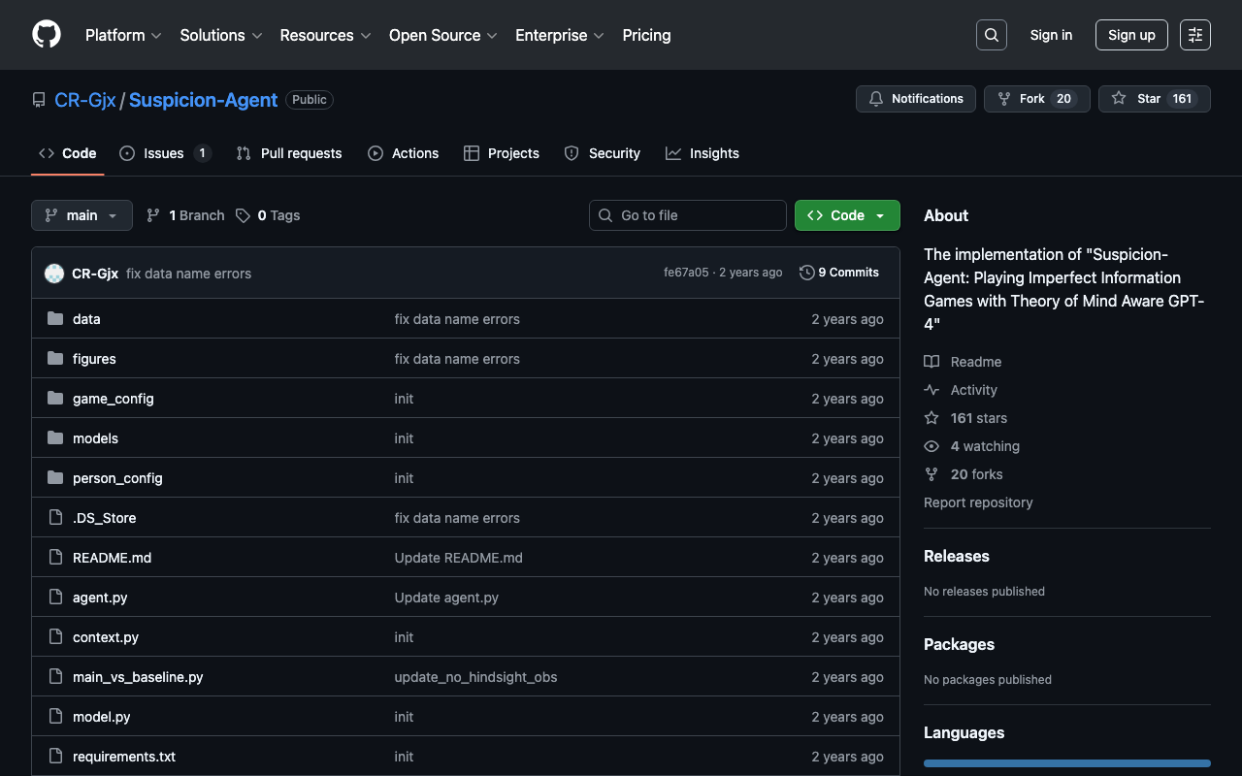1242x776 pixels.
Task: Open the appearance settings icon button
Action: (1194, 35)
